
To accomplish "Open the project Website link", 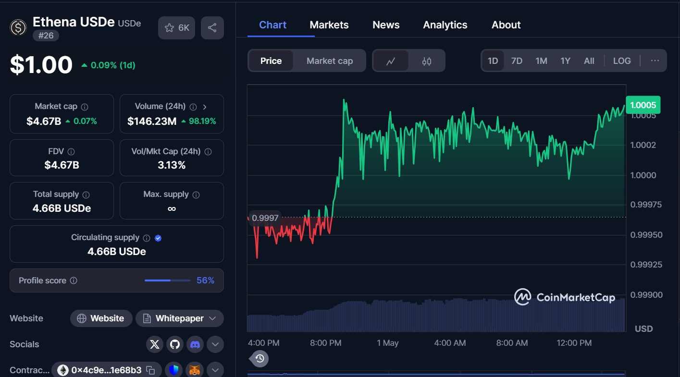I will (101, 318).
